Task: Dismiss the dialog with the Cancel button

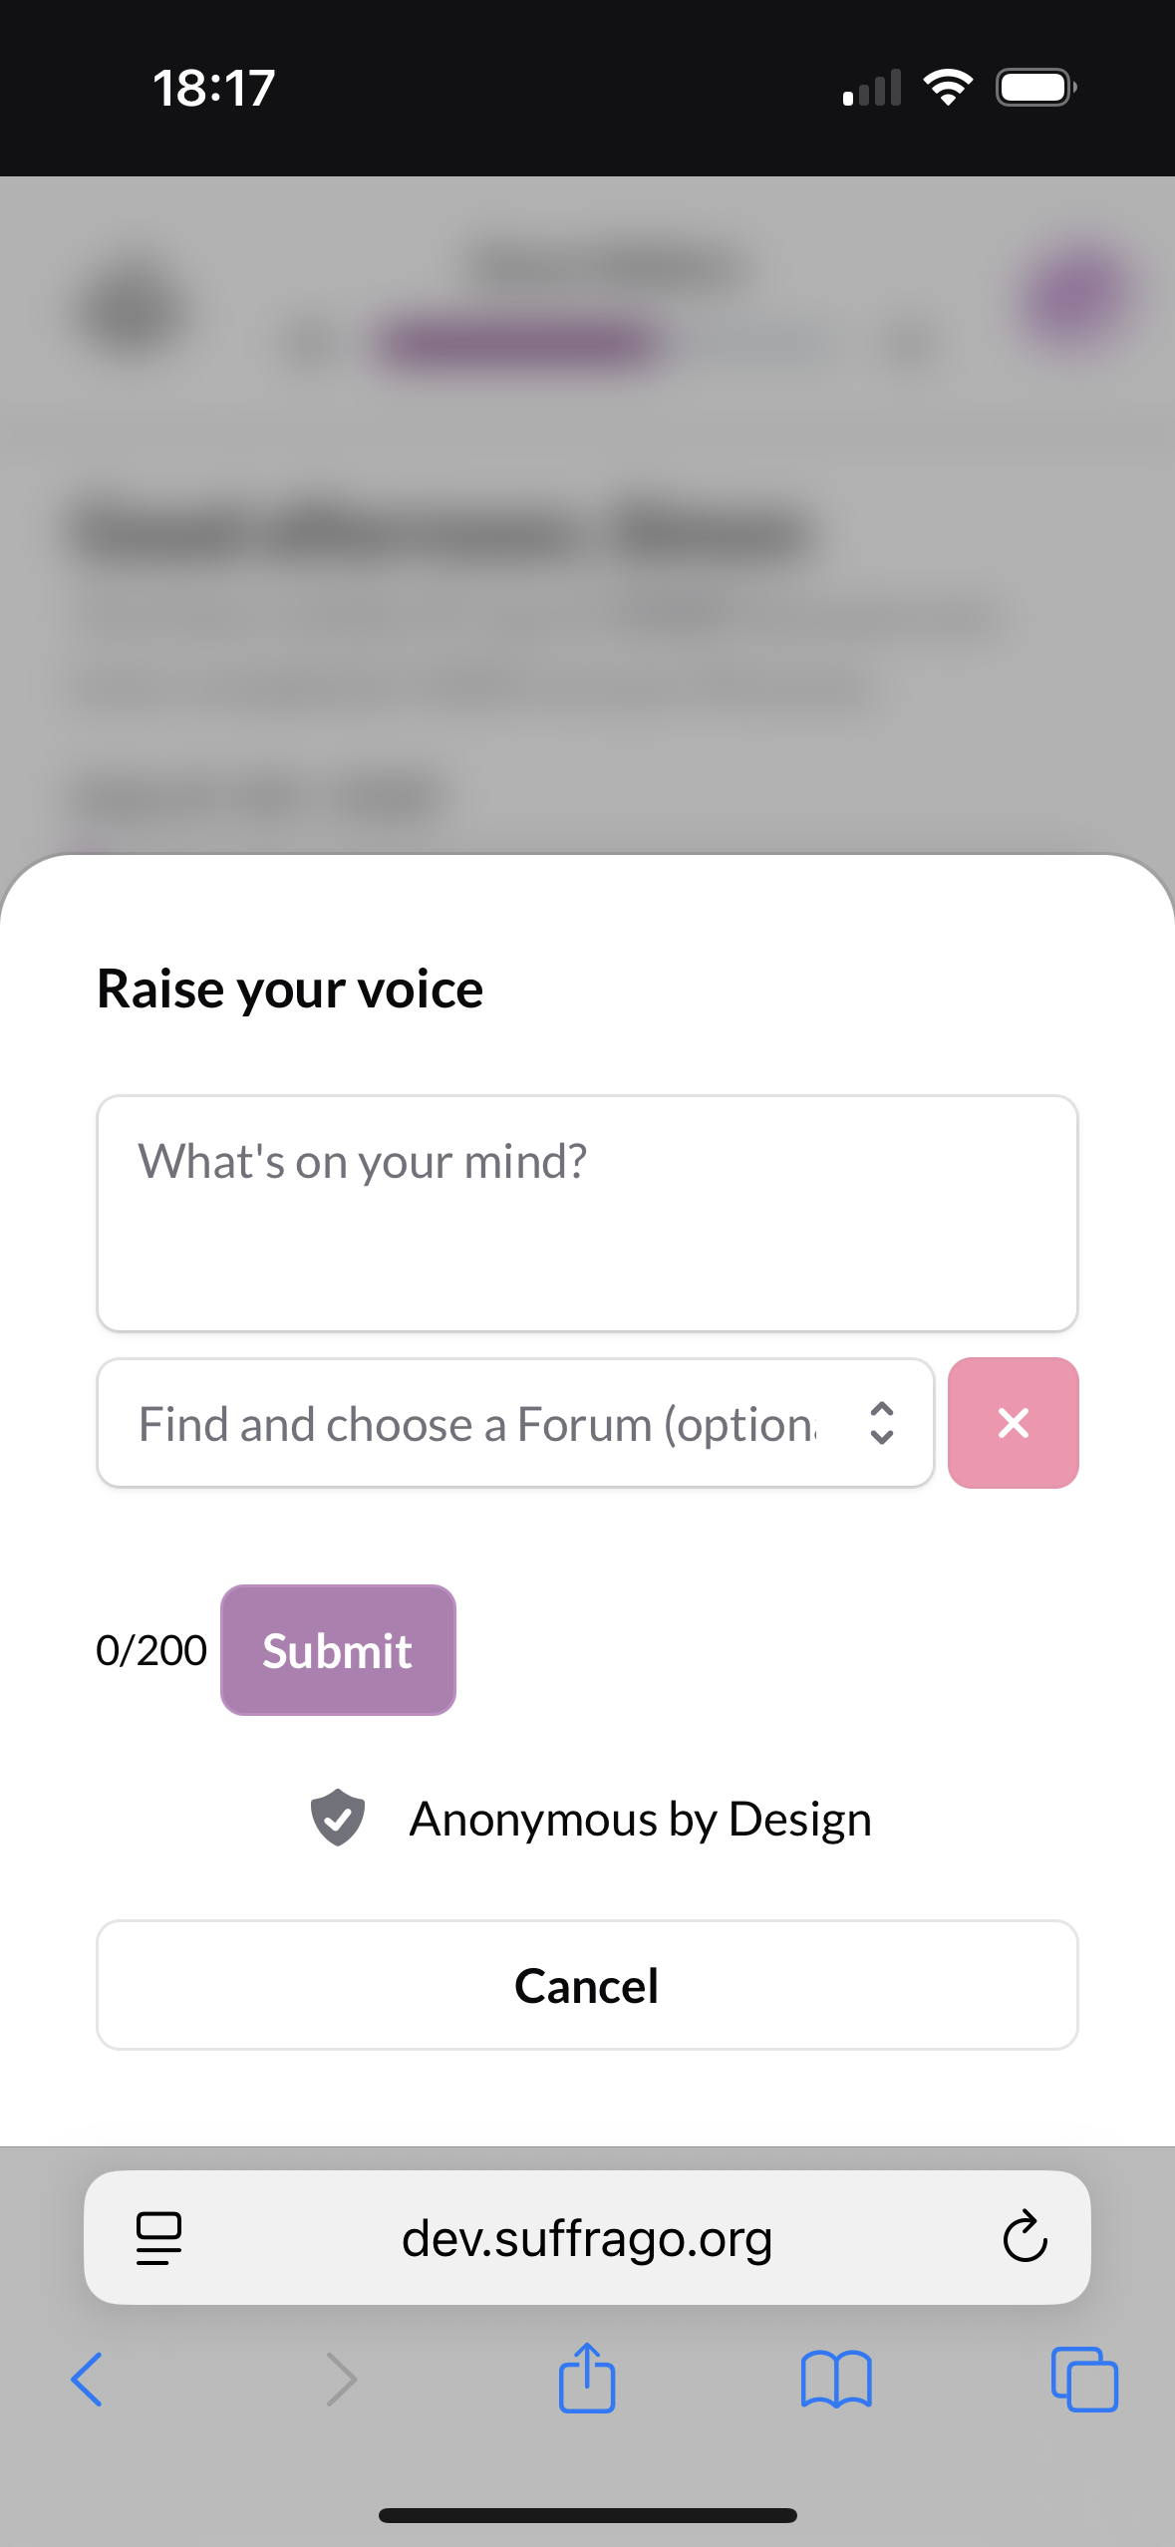Action: click(x=587, y=1985)
